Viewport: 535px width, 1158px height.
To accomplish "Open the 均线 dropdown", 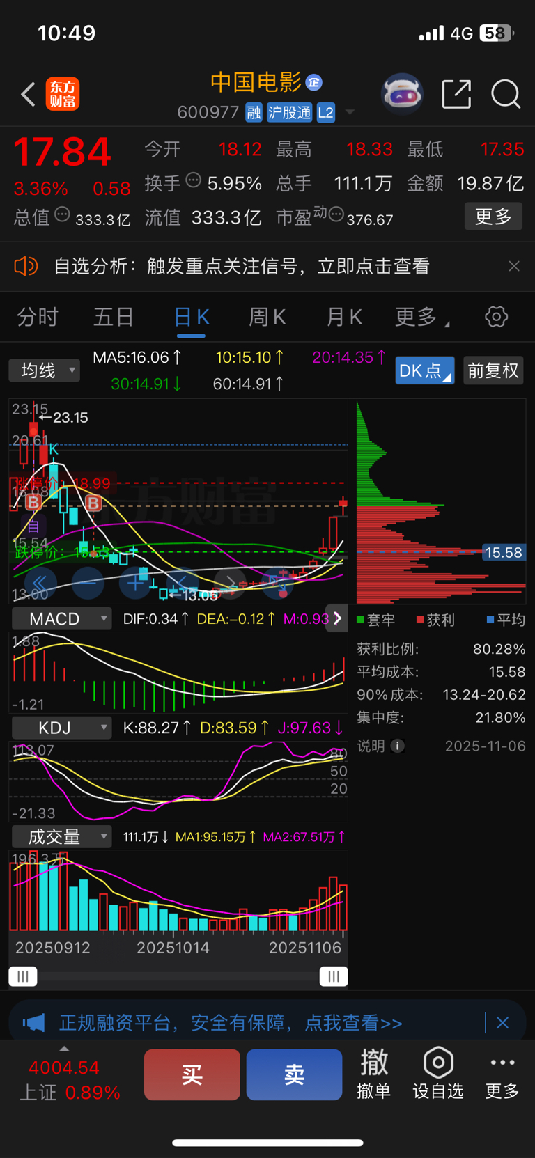I will coord(45,370).
